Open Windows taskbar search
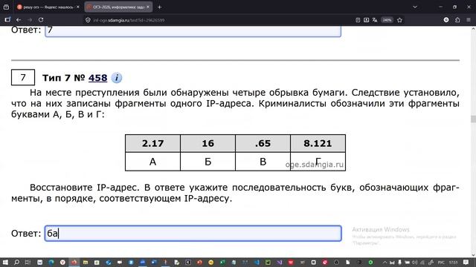Viewport: 476px width, 267px height. [16, 263]
